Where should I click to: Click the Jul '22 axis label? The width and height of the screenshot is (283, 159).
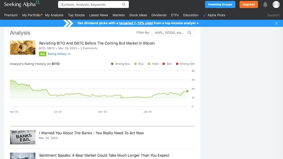(x=58, y=112)
